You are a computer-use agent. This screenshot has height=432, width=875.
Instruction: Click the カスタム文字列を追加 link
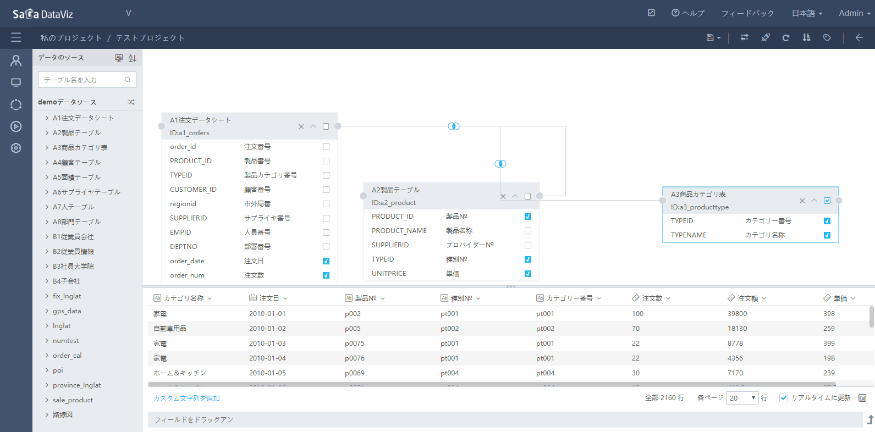point(186,398)
